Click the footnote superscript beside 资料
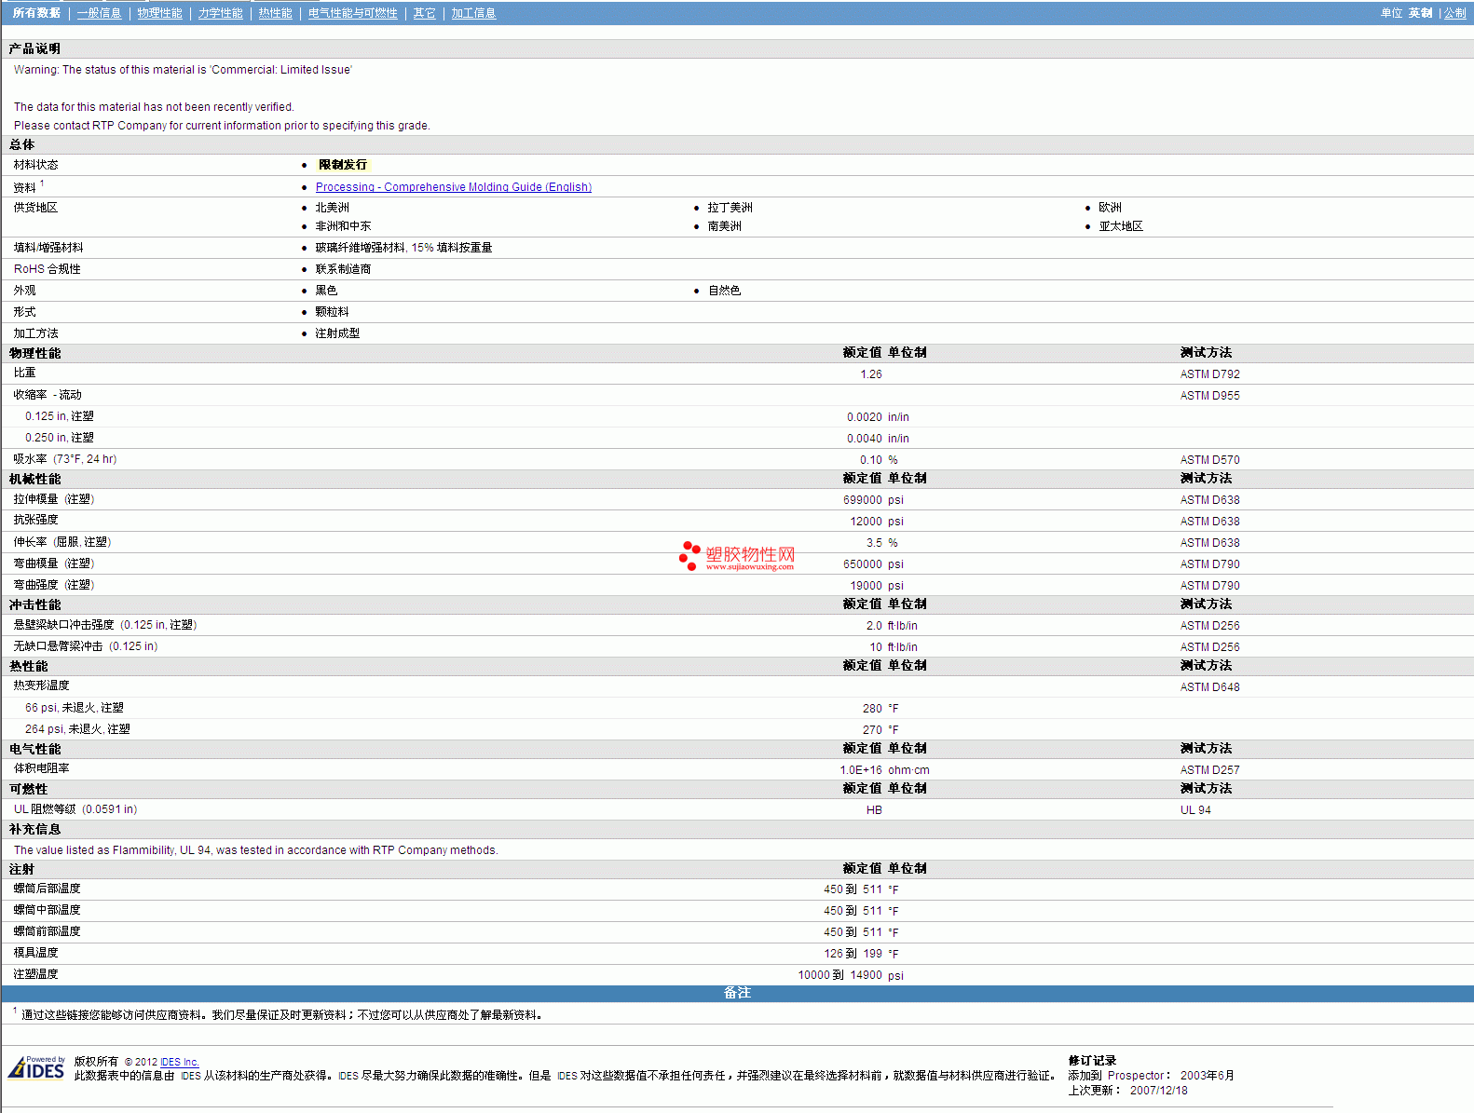The width and height of the screenshot is (1474, 1113). [x=42, y=183]
